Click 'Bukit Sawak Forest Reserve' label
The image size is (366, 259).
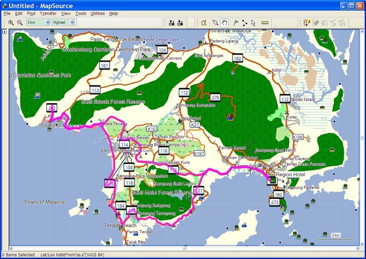pos(113,102)
